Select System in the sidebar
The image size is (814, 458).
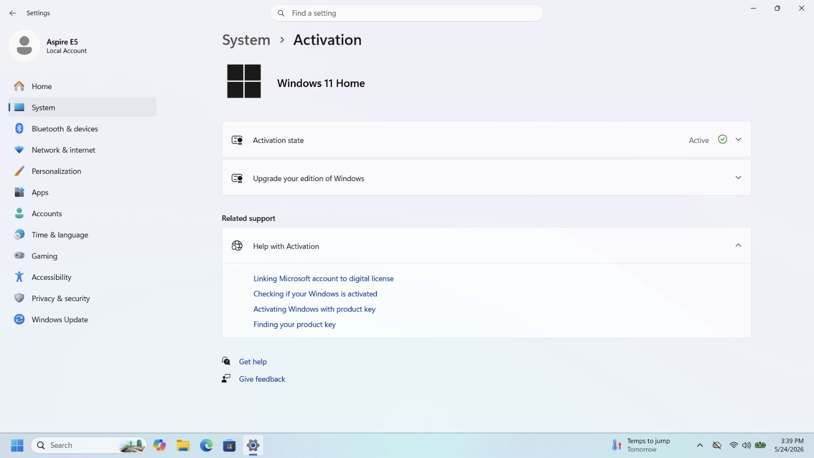tap(82, 107)
